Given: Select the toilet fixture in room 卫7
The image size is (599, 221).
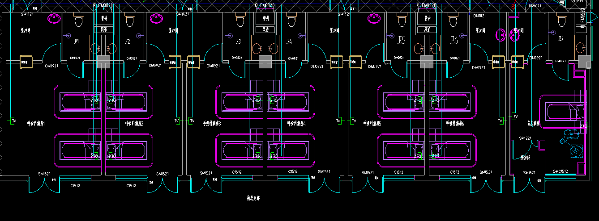Looking at the screenshot, I should tap(562, 20).
